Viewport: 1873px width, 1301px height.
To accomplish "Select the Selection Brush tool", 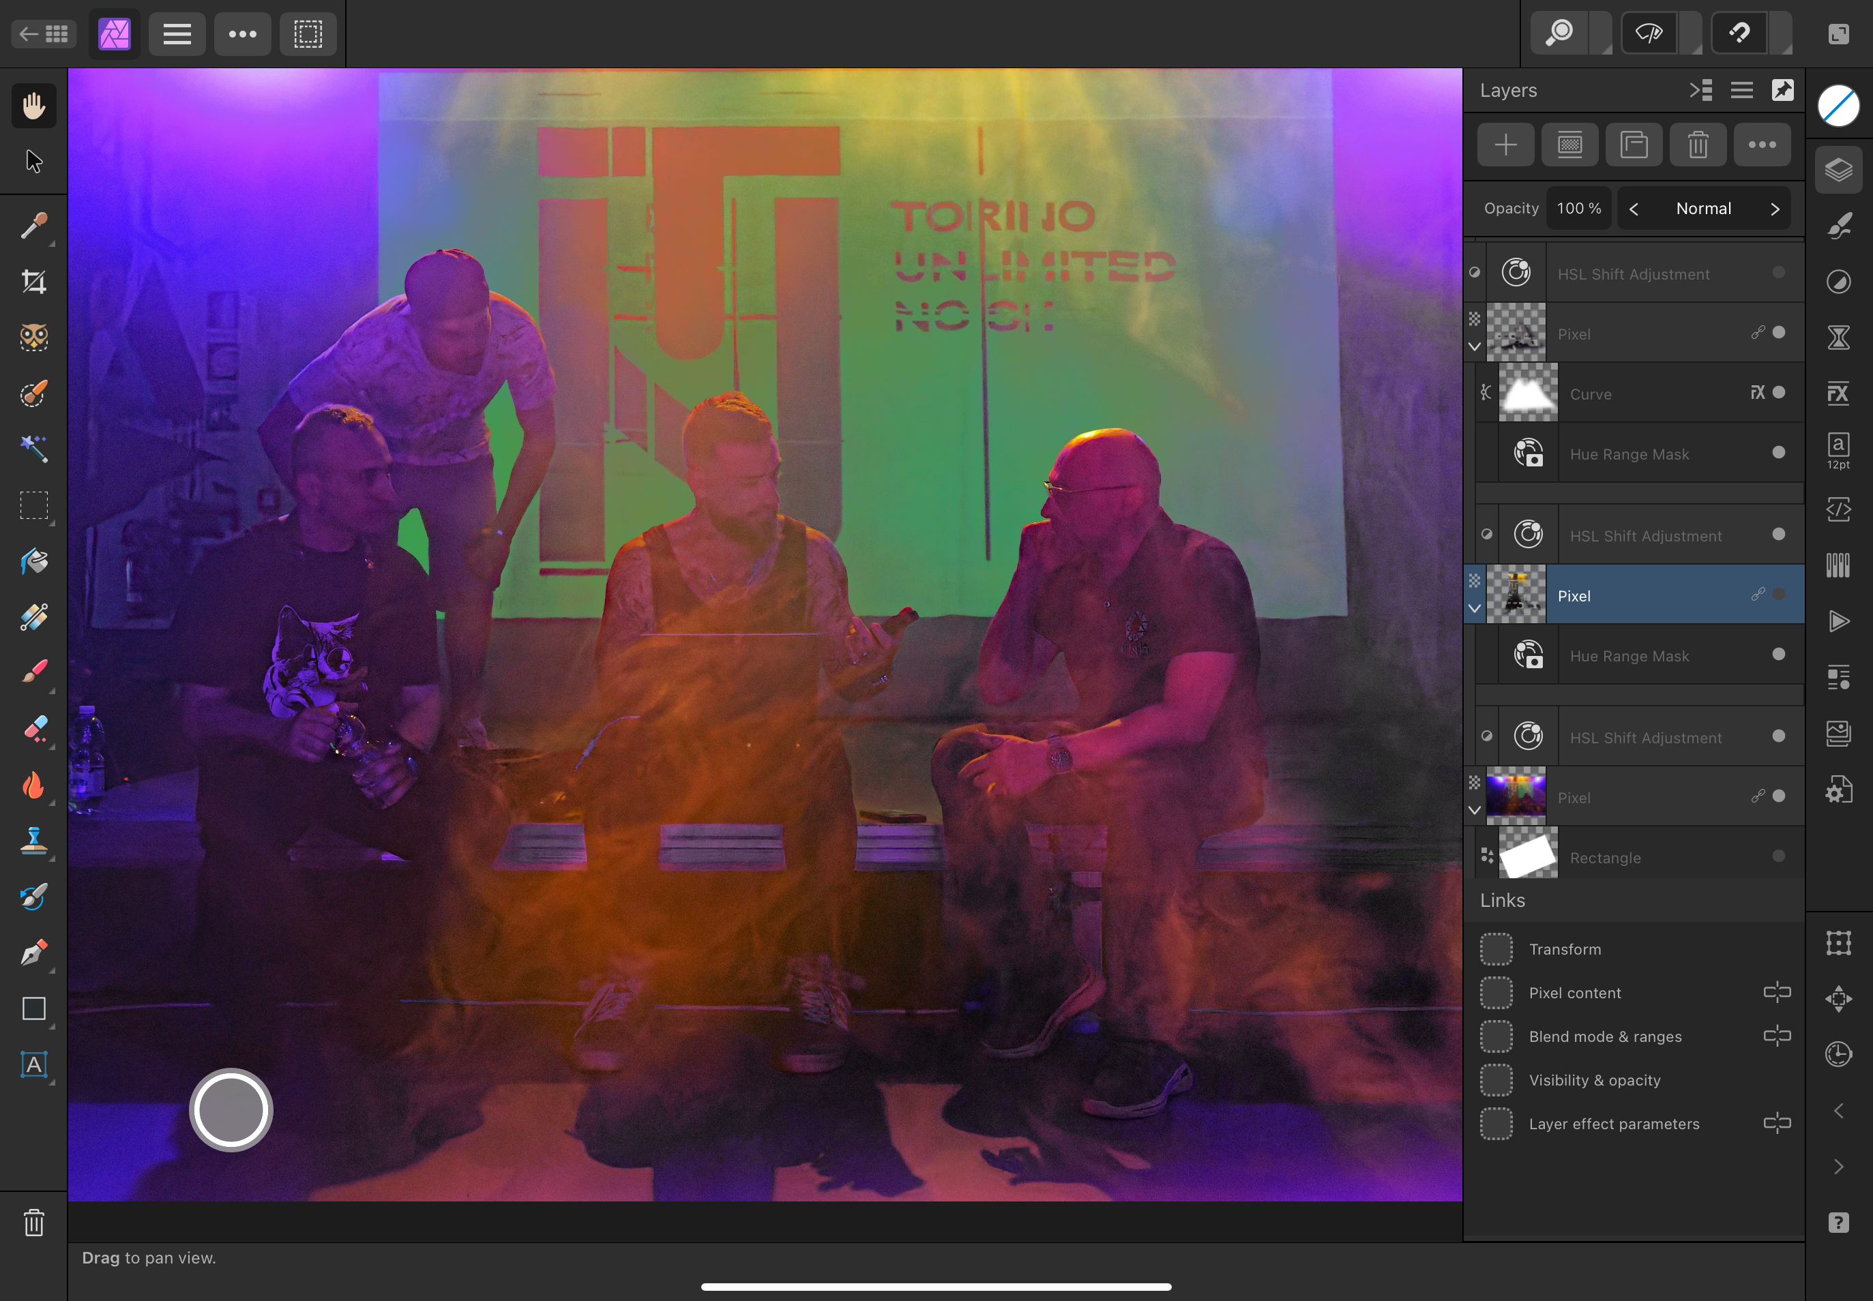I will tap(33, 393).
